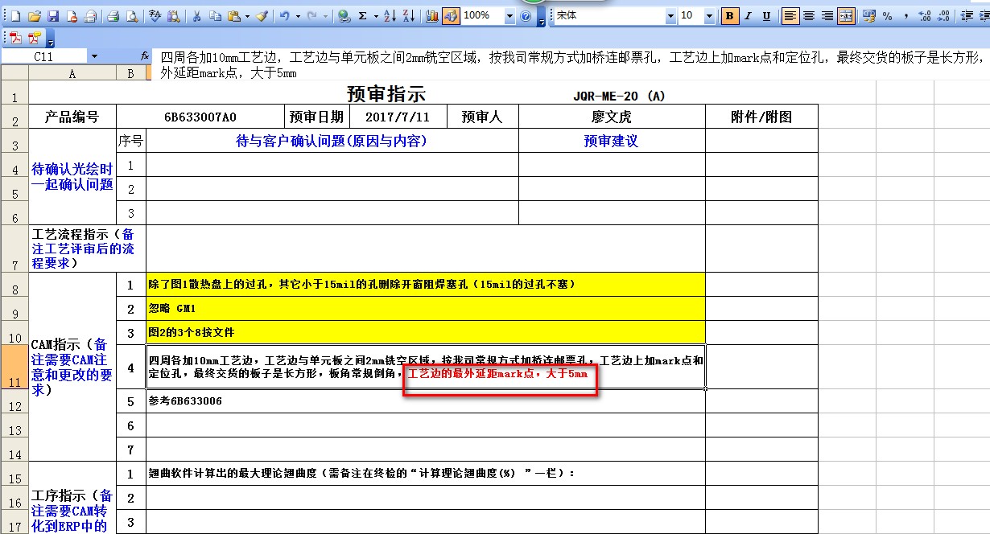Toggle the Drawing toolbar icon
Screen dimensions: 990x534
tap(451, 16)
